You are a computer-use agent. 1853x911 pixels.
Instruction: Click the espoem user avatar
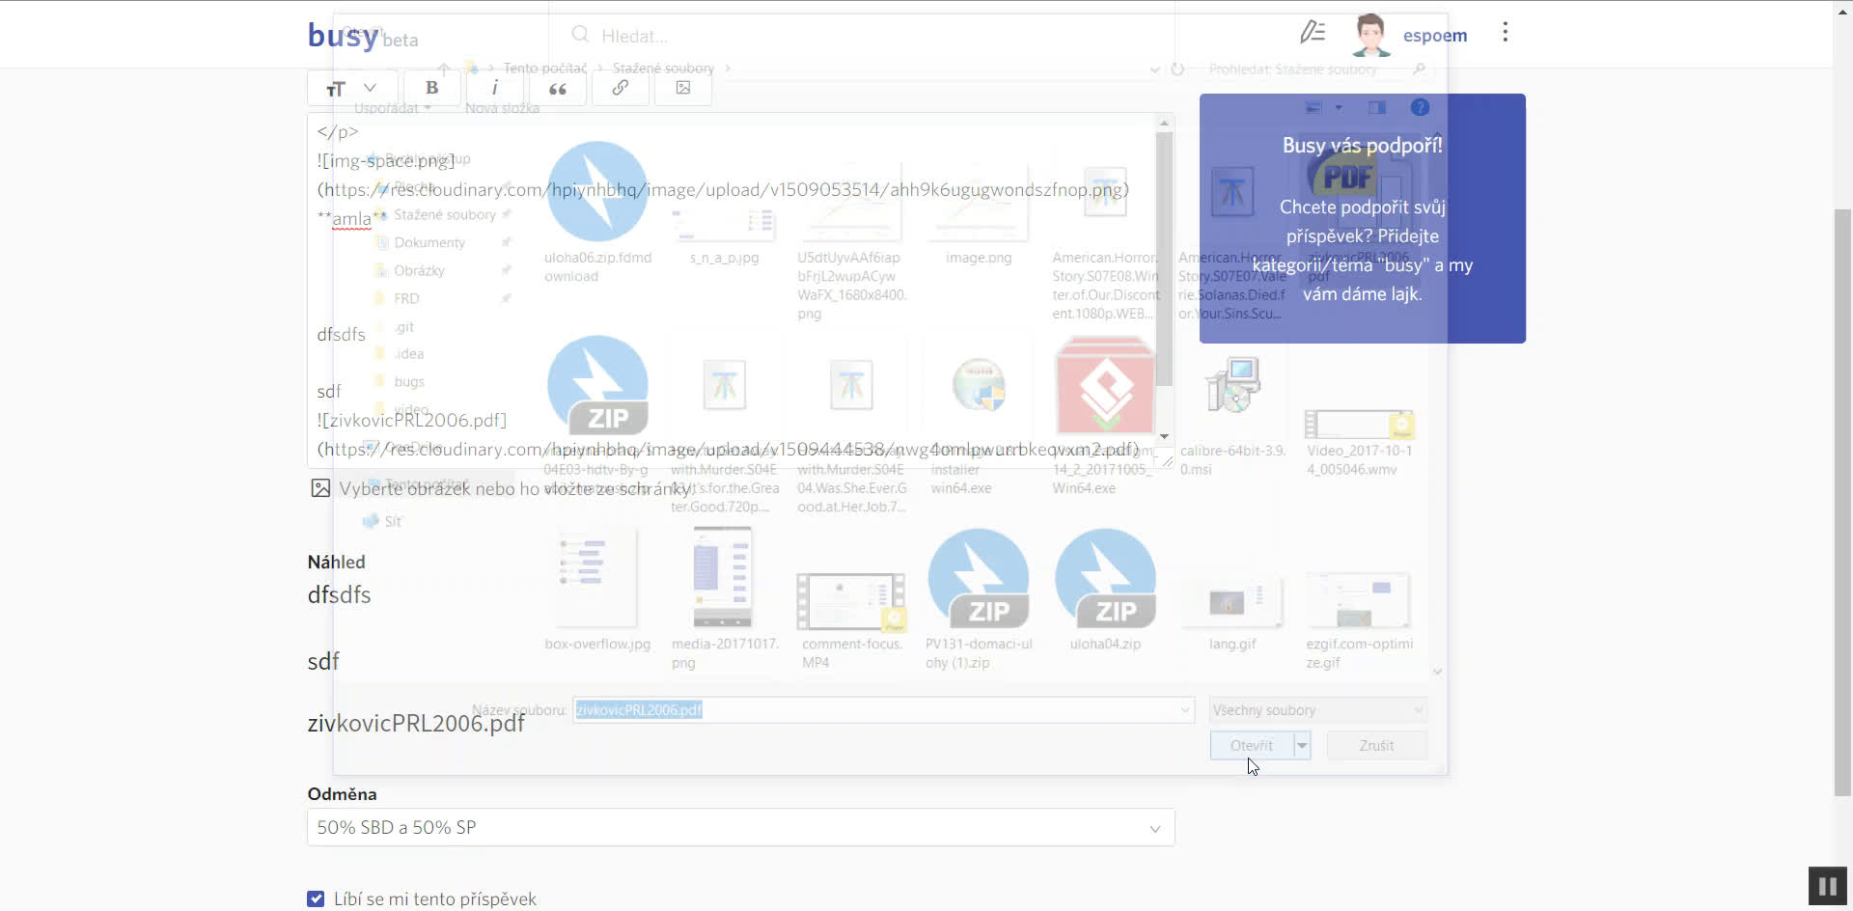[1370, 35]
